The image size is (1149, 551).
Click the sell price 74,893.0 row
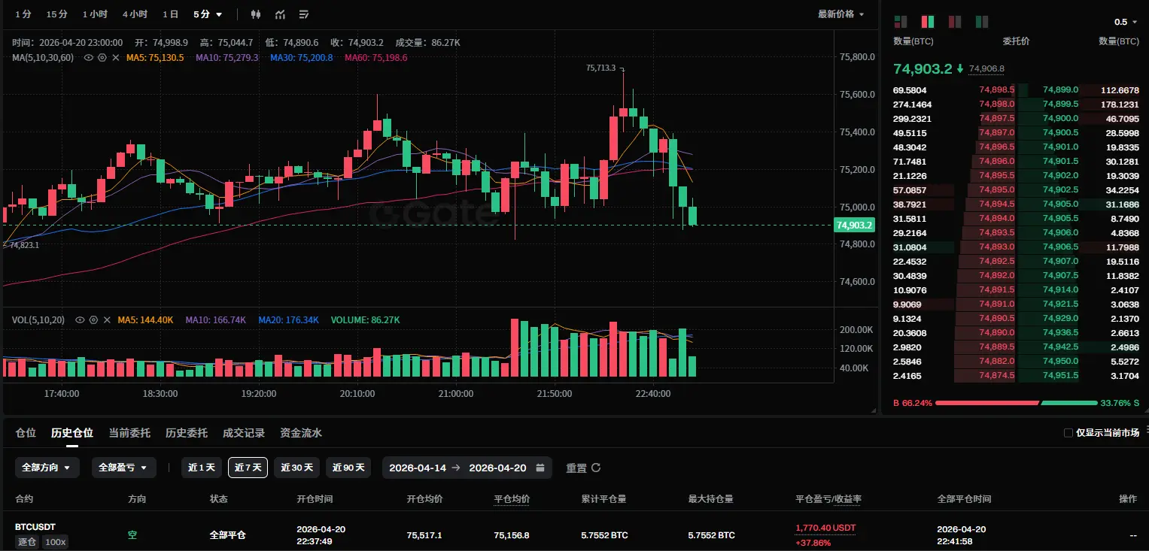(997, 247)
